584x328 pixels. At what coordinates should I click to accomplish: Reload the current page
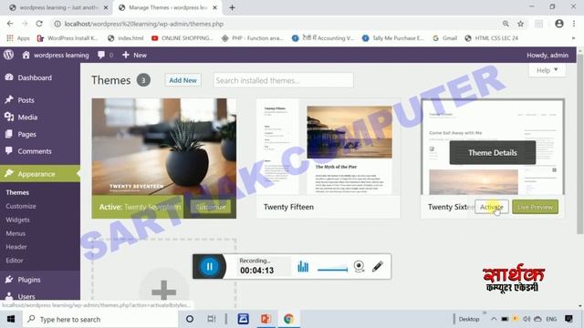[x=39, y=24]
